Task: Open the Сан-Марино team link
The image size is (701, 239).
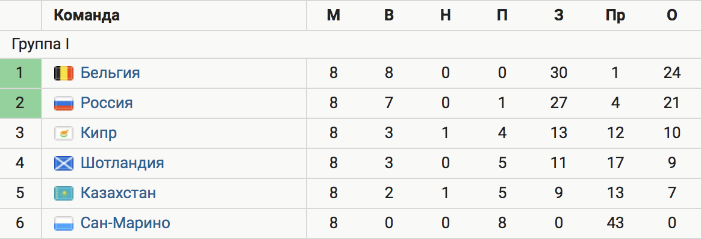Action: (x=125, y=223)
